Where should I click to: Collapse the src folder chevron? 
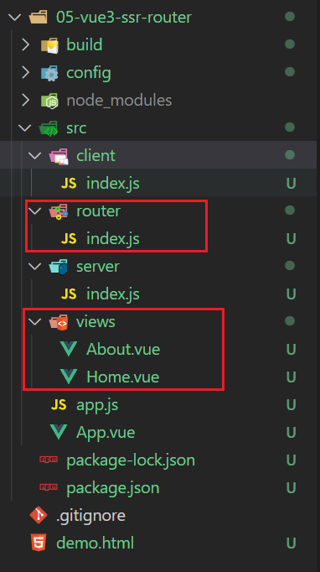coord(25,127)
